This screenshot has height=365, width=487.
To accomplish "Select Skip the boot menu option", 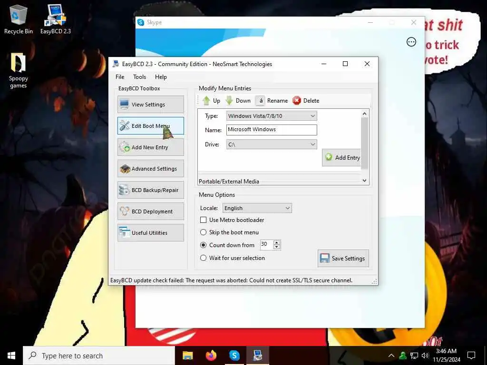I will coord(203,232).
